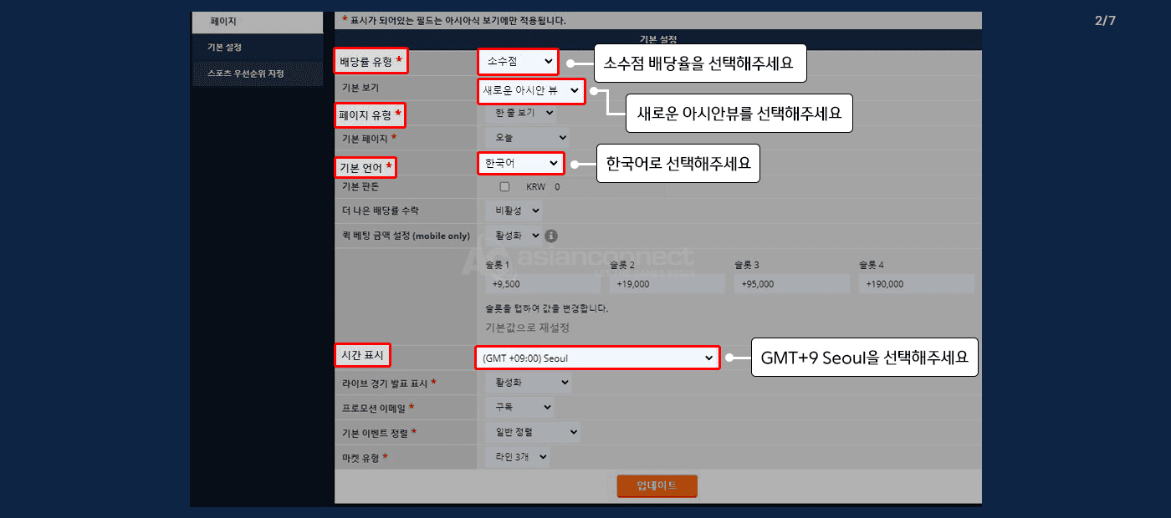The height and width of the screenshot is (518, 1171).
Task: Toggle the 기본 판돈 KRW checkbox
Action: [504, 187]
